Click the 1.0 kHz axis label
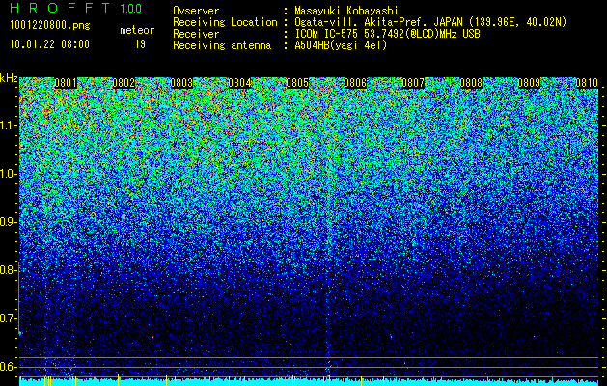The width and height of the screenshot is (607, 386). [x=8, y=174]
